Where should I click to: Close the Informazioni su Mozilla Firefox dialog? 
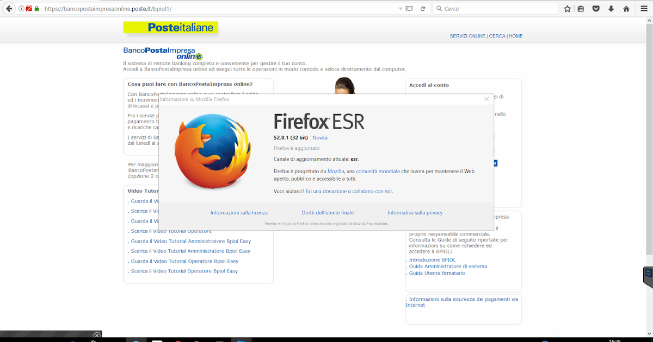(486, 99)
